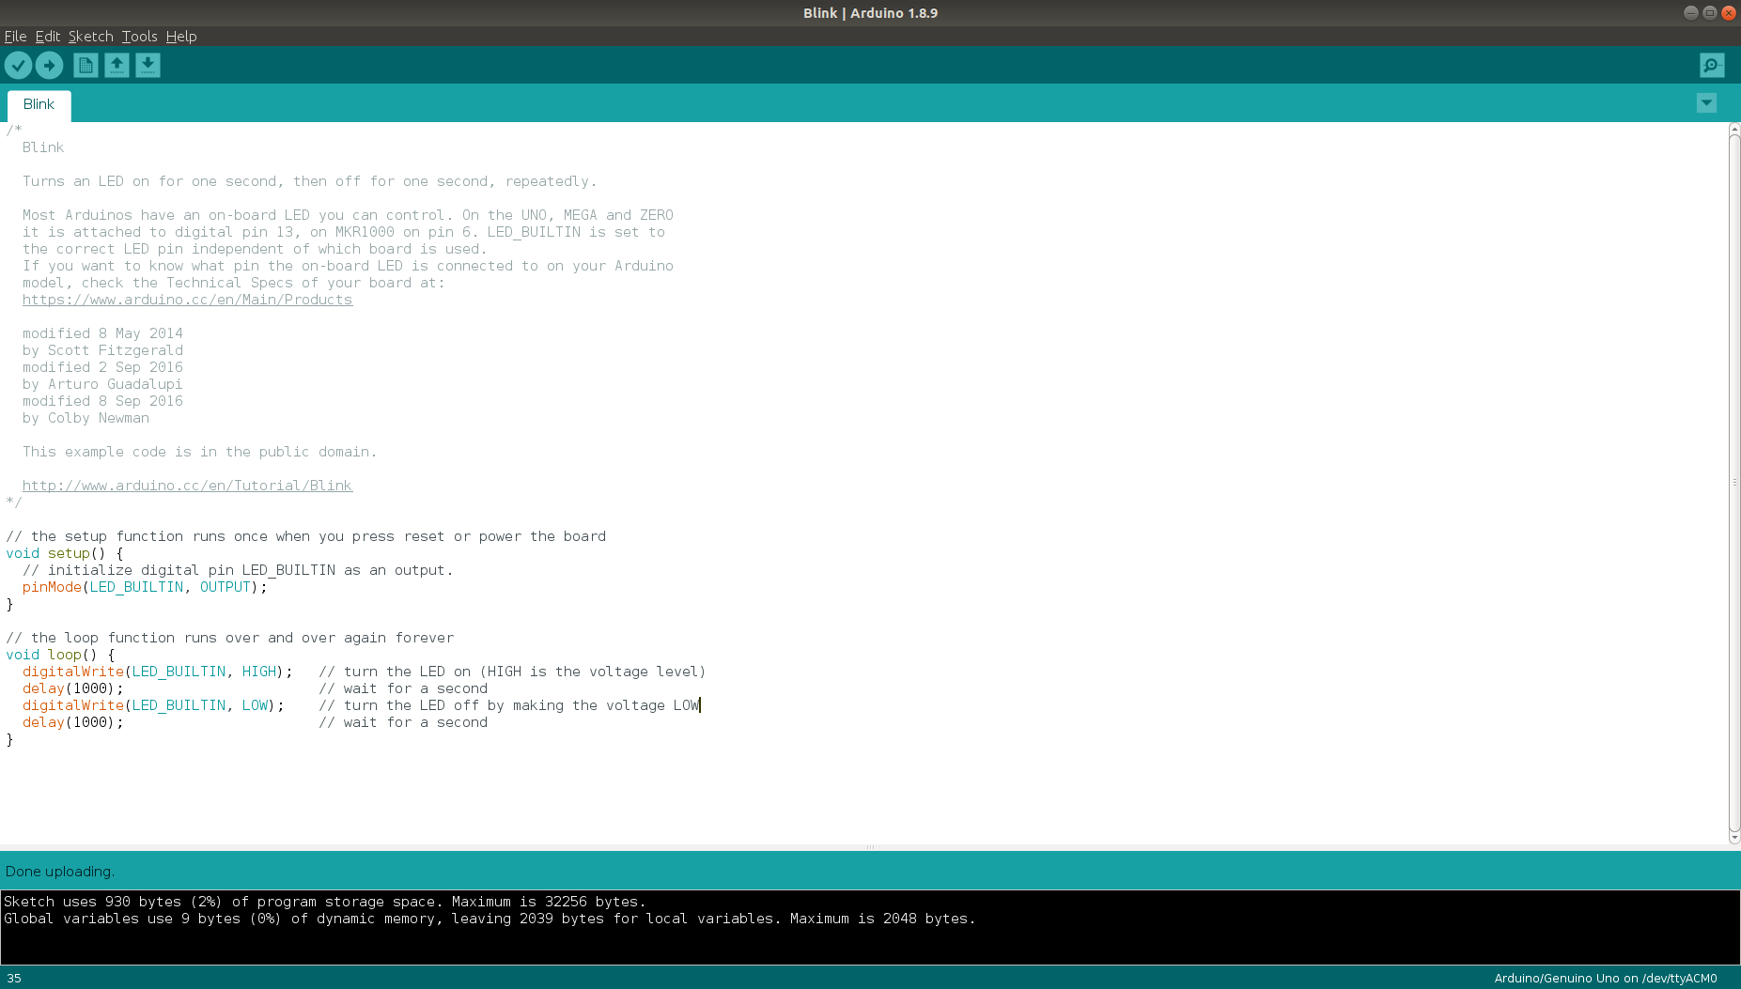
Task: Open the Sketch menu
Action: 90,37
